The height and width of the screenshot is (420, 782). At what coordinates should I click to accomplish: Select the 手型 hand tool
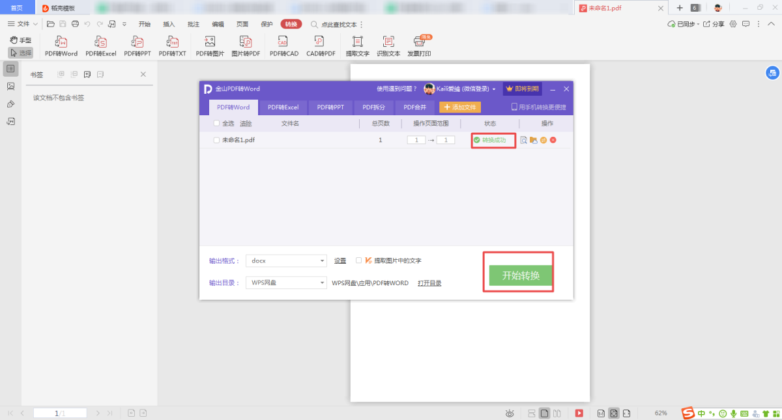pos(21,40)
